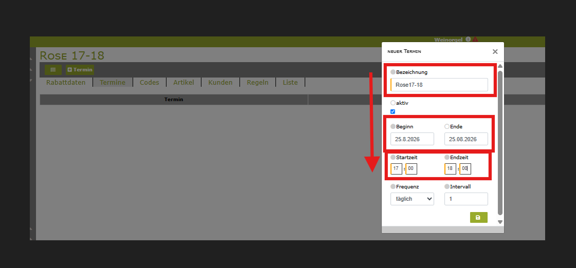Click the Rose 17-18 page heading
576x268 pixels.
point(72,55)
